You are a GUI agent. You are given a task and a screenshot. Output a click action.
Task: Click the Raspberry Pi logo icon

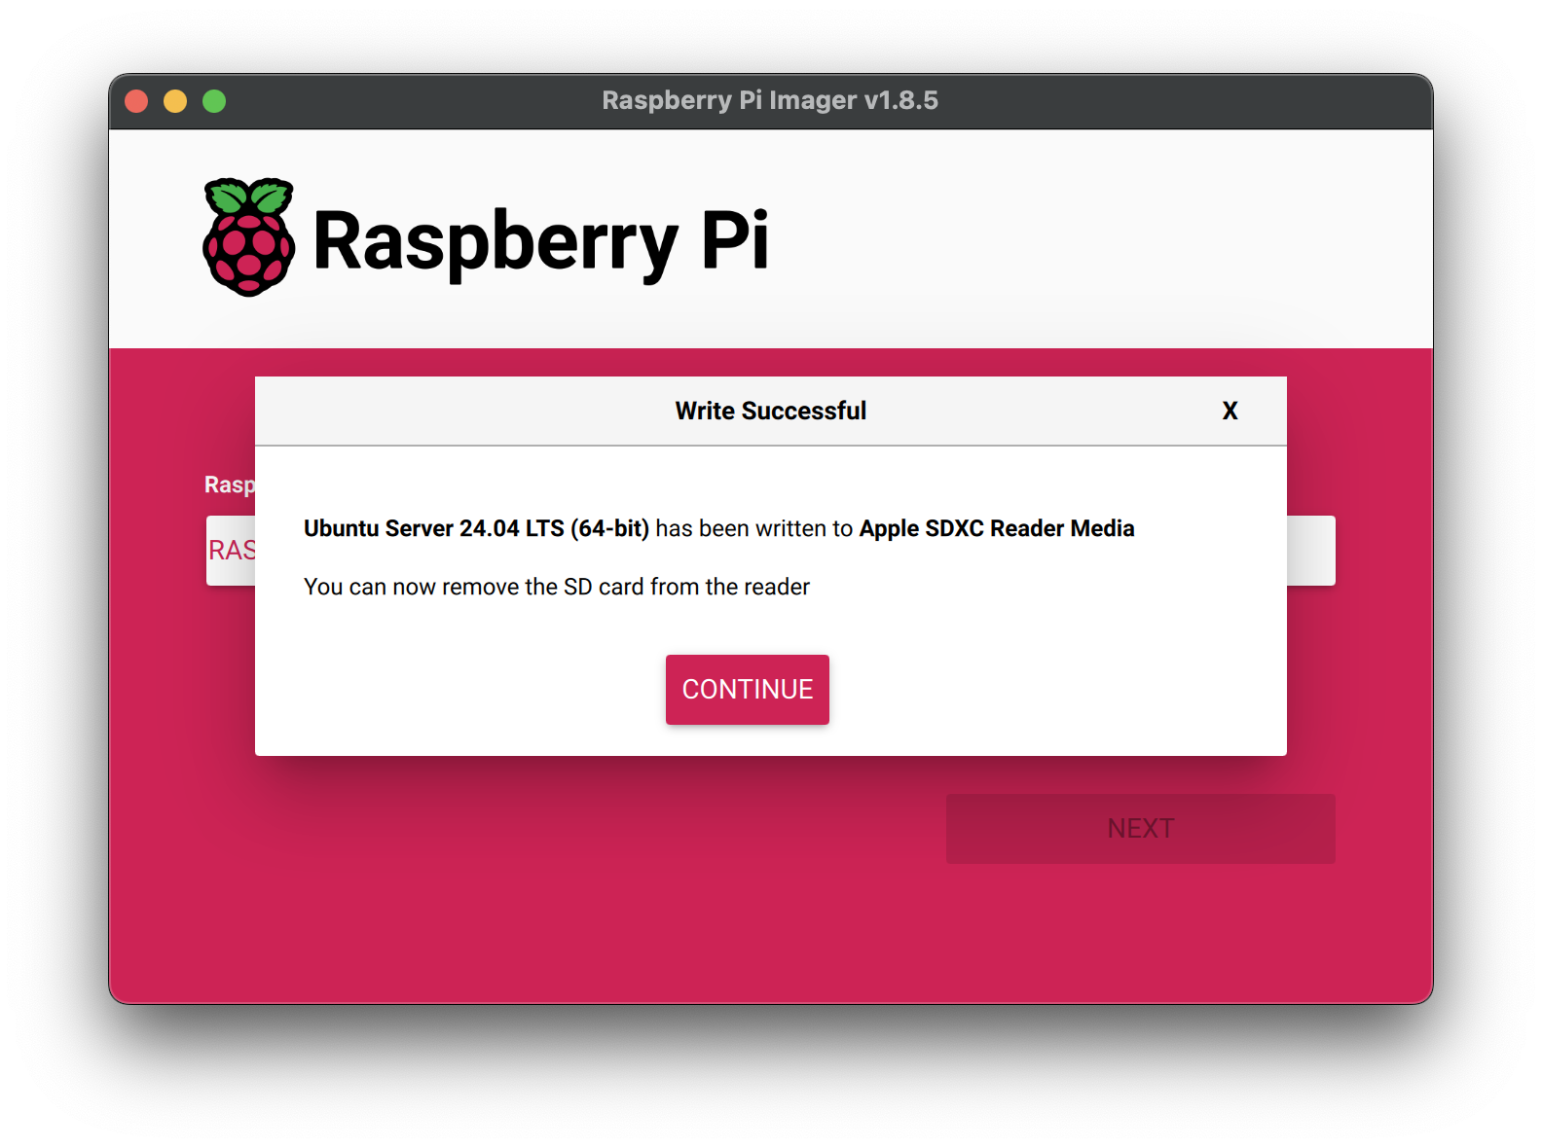248,236
